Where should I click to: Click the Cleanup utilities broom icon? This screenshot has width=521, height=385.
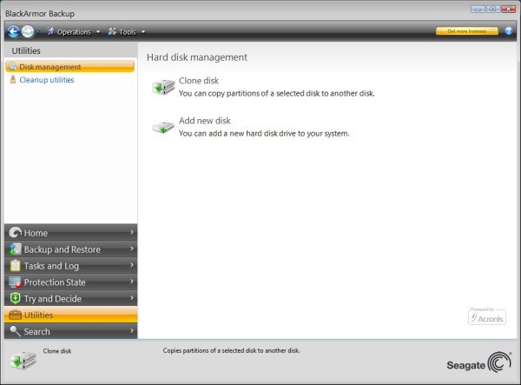click(13, 79)
